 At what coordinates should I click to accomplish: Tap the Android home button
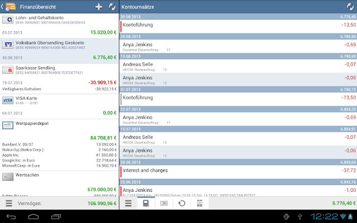(x=33, y=216)
